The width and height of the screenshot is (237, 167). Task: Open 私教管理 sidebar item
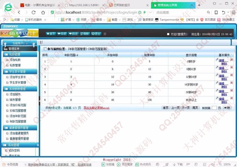click(15, 65)
